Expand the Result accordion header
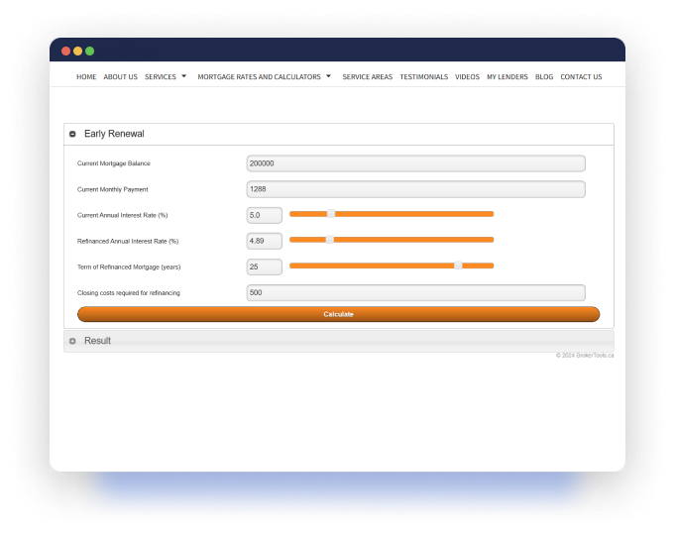The image size is (675, 533). (337, 341)
